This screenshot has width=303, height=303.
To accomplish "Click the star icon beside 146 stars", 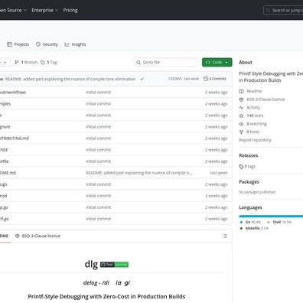I will [241, 116].
